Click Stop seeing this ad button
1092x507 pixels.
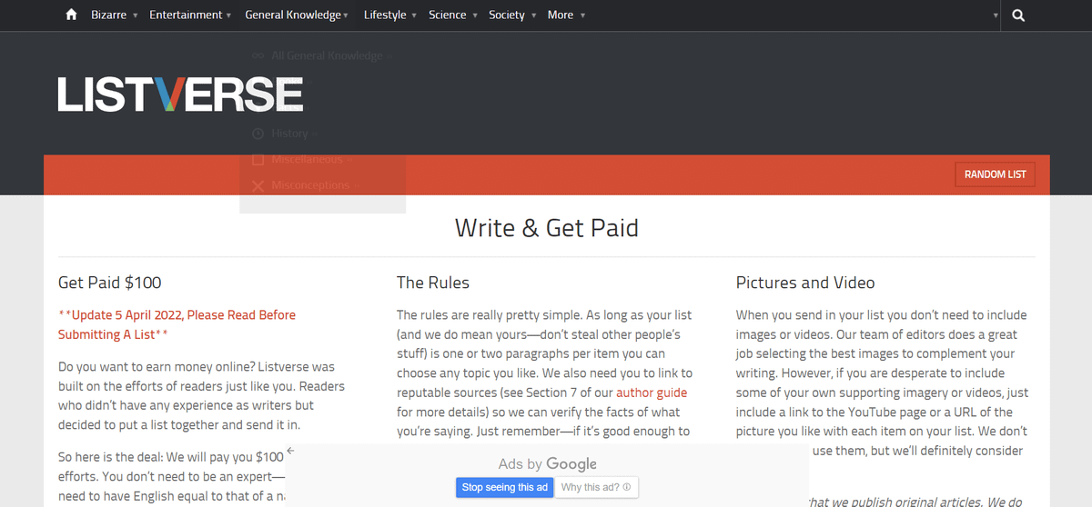[504, 488]
